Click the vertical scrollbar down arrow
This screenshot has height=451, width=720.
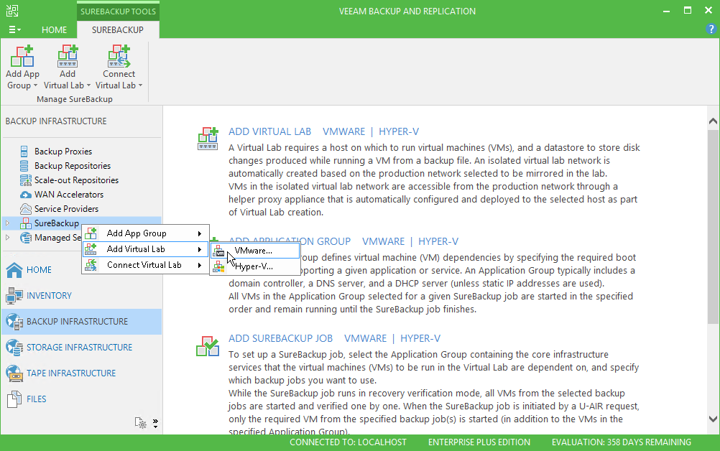712,419
